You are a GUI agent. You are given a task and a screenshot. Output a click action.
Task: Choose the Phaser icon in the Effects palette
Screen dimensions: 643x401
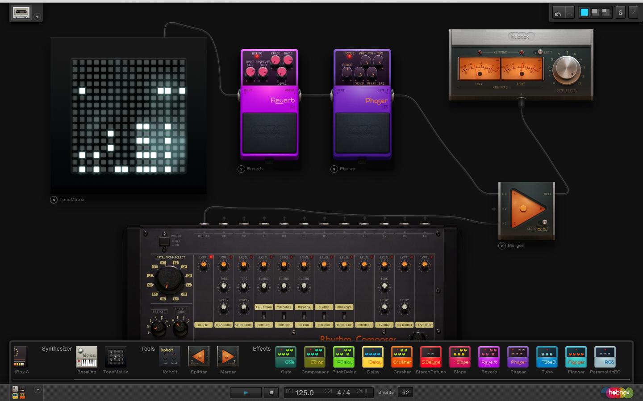(518, 357)
